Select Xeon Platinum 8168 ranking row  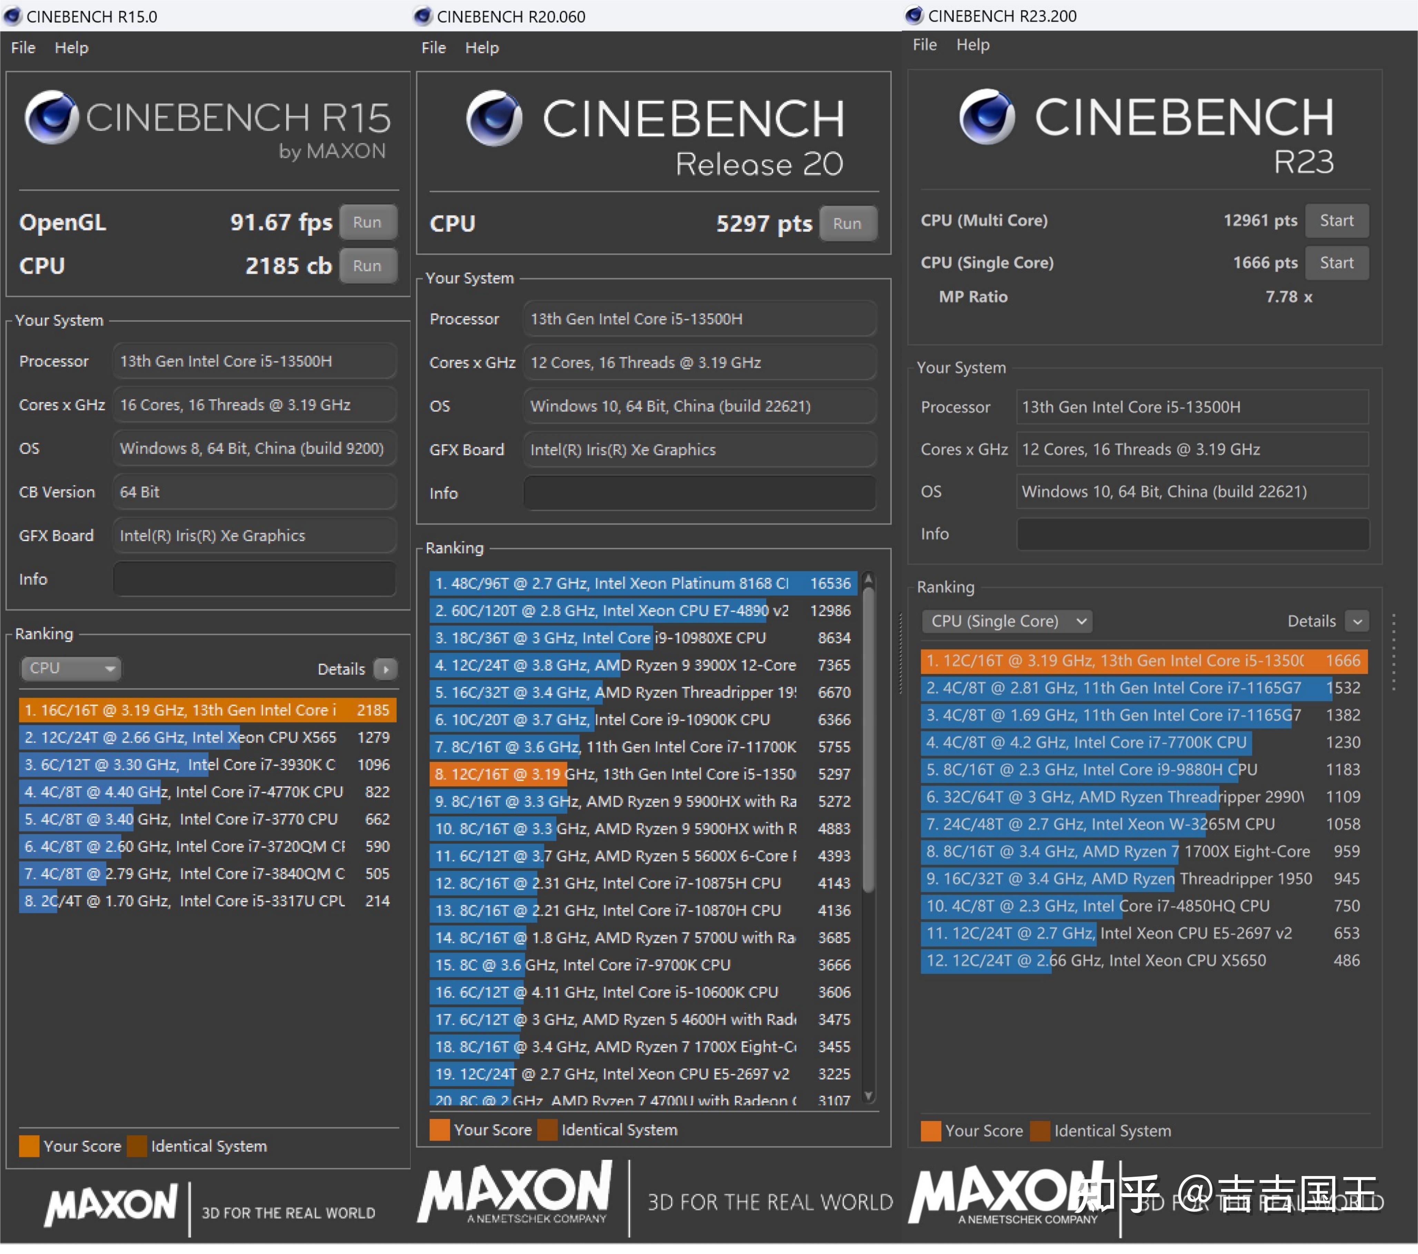[x=643, y=583]
